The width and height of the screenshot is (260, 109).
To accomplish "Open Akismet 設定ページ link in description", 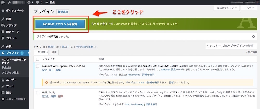I will [x=172, y=69].
